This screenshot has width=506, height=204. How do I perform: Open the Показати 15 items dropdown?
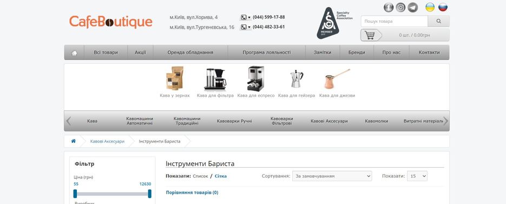(417, 176)
